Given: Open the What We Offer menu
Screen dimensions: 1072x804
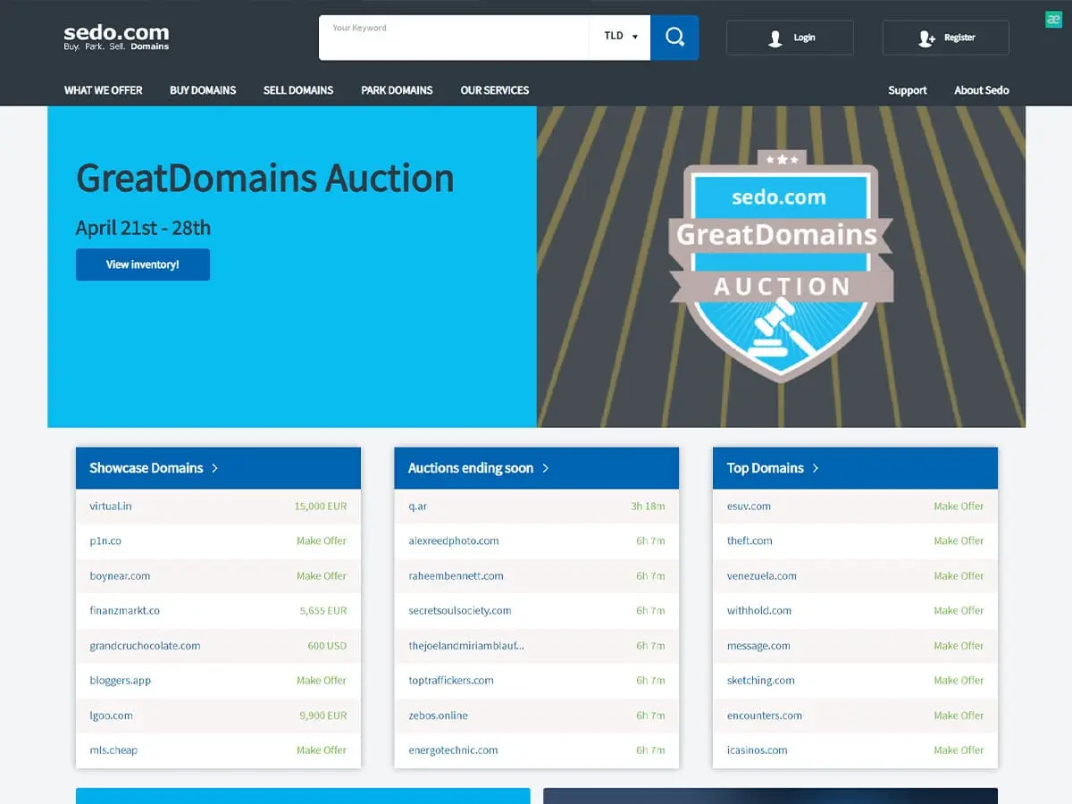Looking at the screenshot, I should pos(104,90).
